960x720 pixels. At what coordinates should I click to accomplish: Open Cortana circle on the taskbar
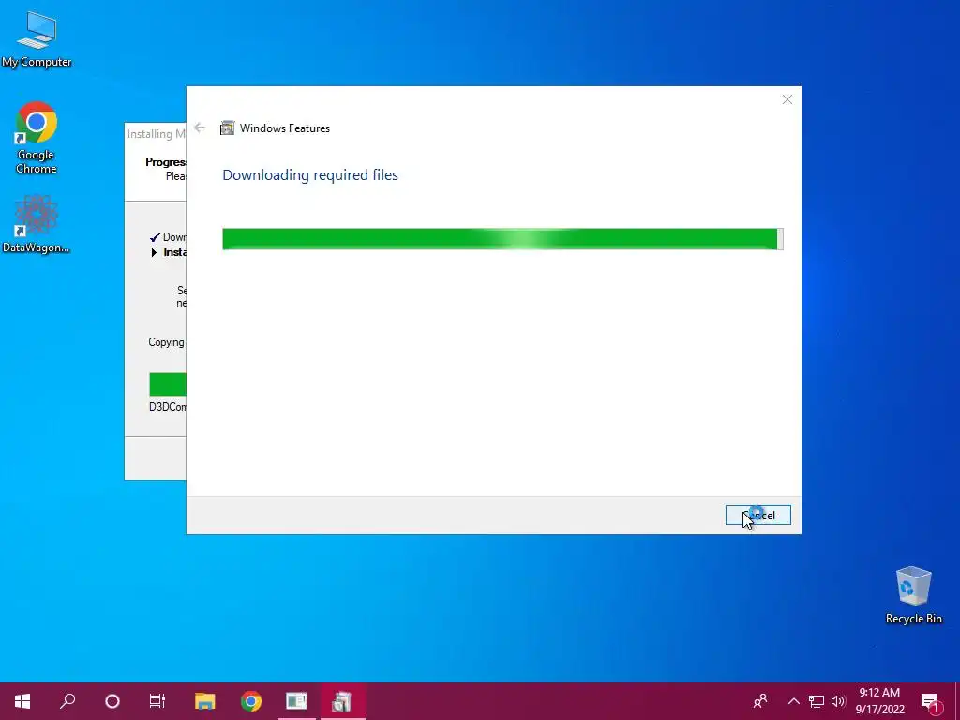coord(112,701)
